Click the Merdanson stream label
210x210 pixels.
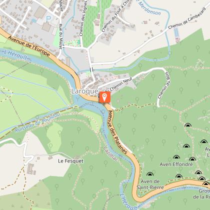coord(149,8)
